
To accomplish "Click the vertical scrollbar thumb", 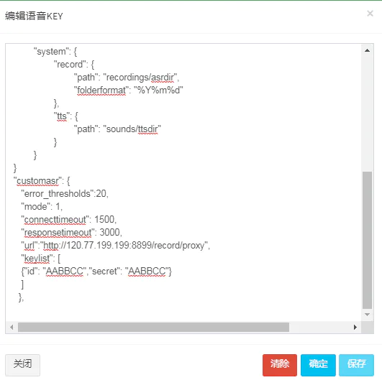I will click(x=367, y=240).
